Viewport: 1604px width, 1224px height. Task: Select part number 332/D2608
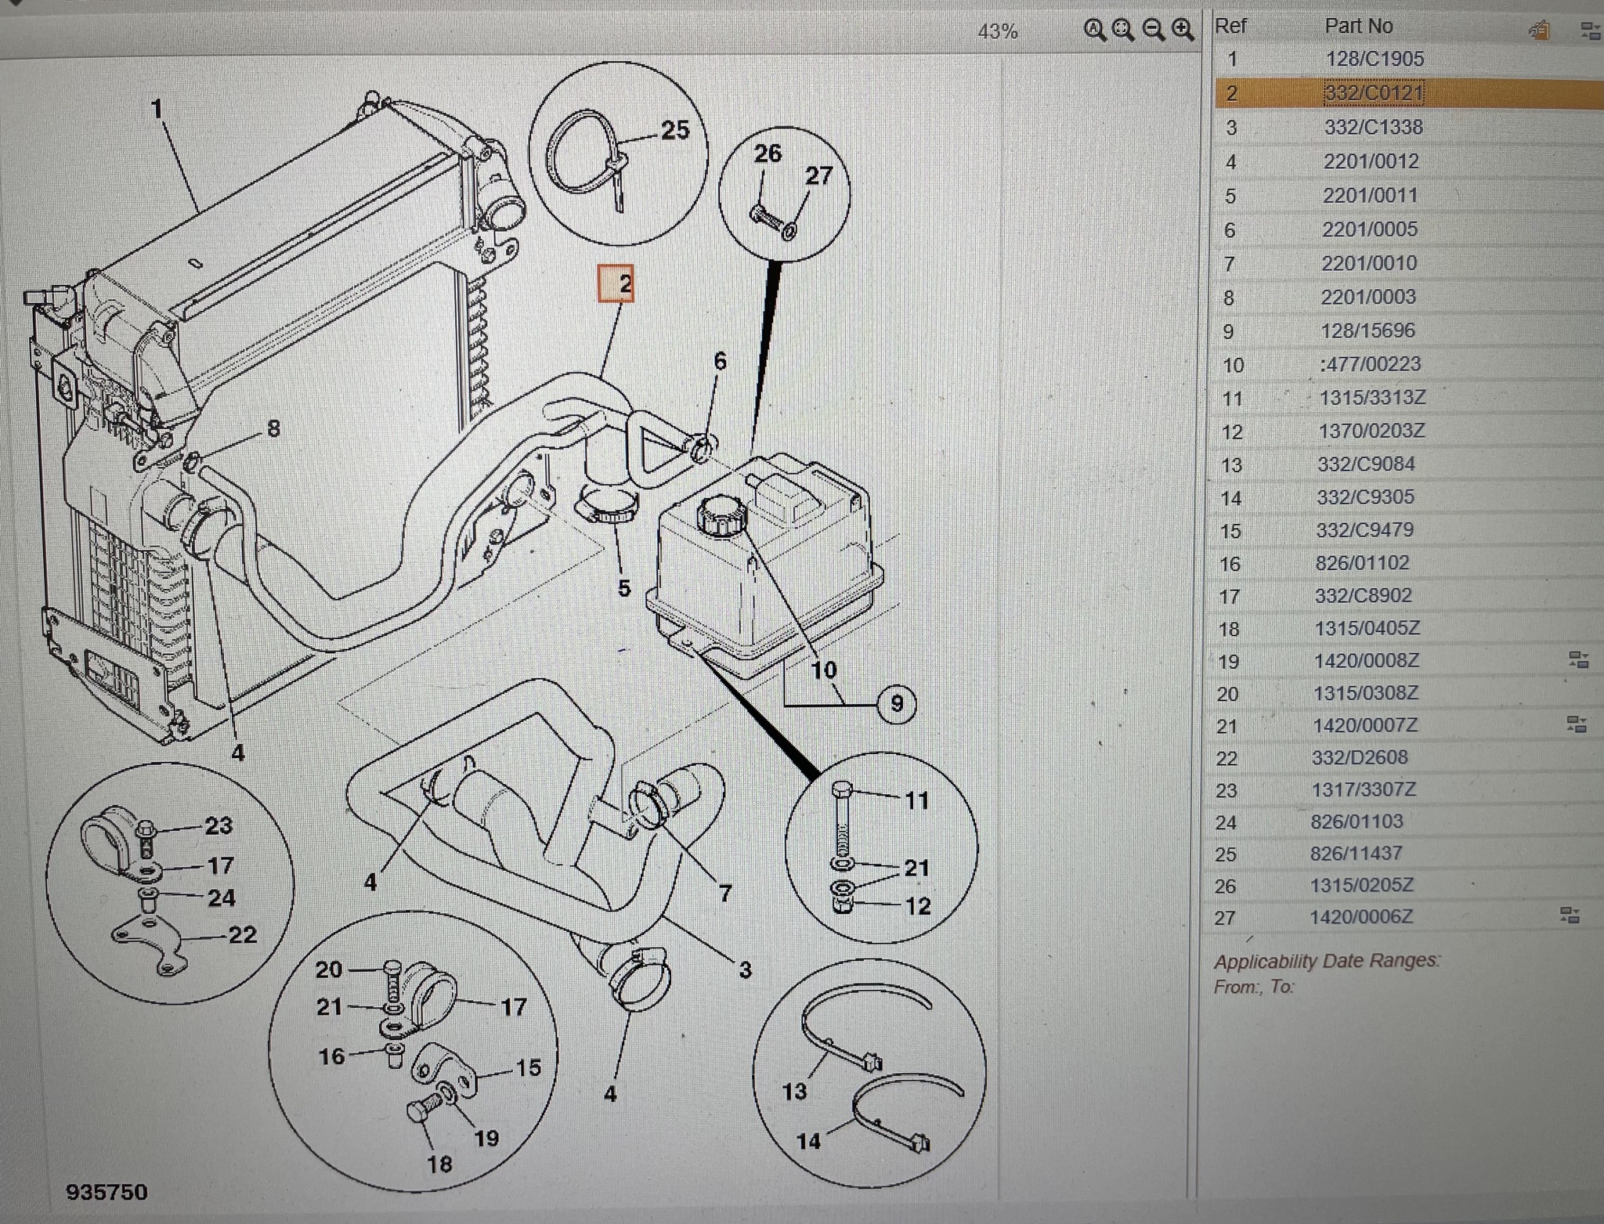click(x=1360, y=757)
